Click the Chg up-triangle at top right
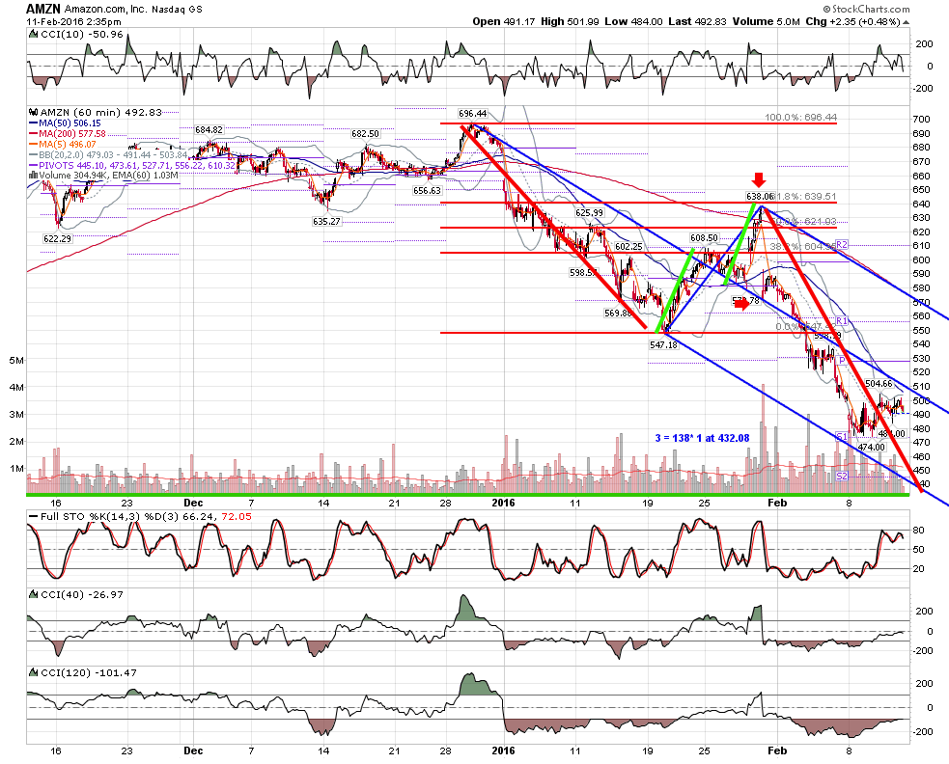The width and height of the screenshot is (949, 764). click(x=906, y=22)
